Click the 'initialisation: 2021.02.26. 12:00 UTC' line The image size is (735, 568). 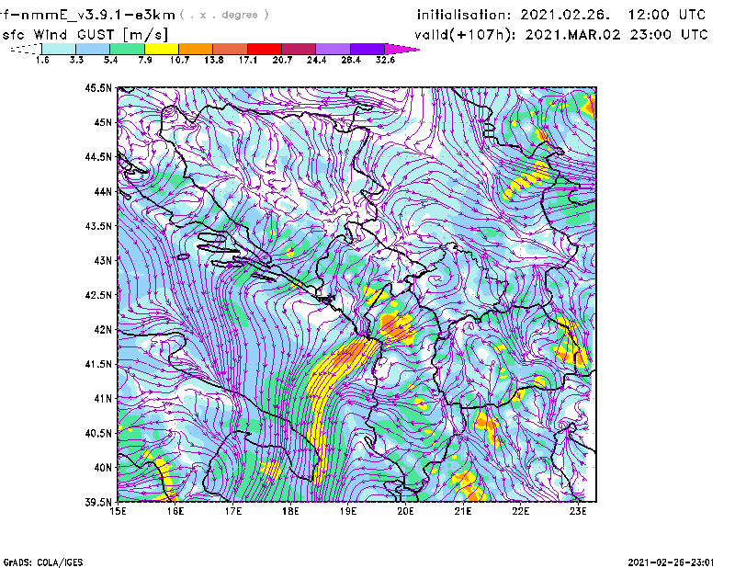pyautogui.click(x=561, y=15)
